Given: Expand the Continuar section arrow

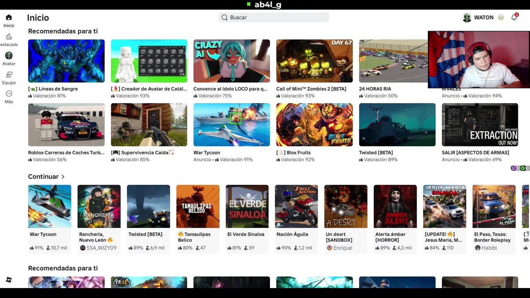Looking at the screenshot, I should point(63,177).
